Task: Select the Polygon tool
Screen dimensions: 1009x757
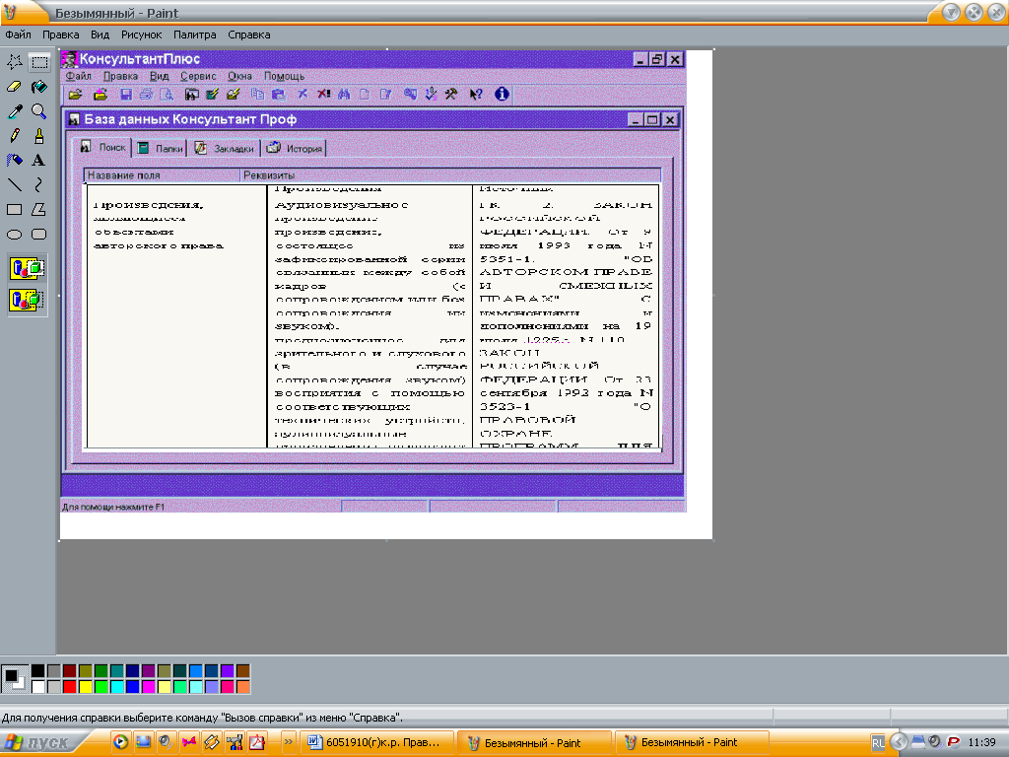Action: click(x=39, y=210)
